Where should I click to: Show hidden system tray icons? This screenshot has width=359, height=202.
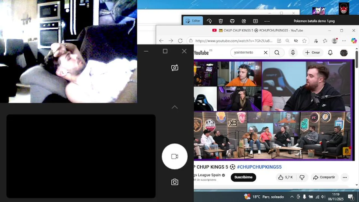pos(292,197)
